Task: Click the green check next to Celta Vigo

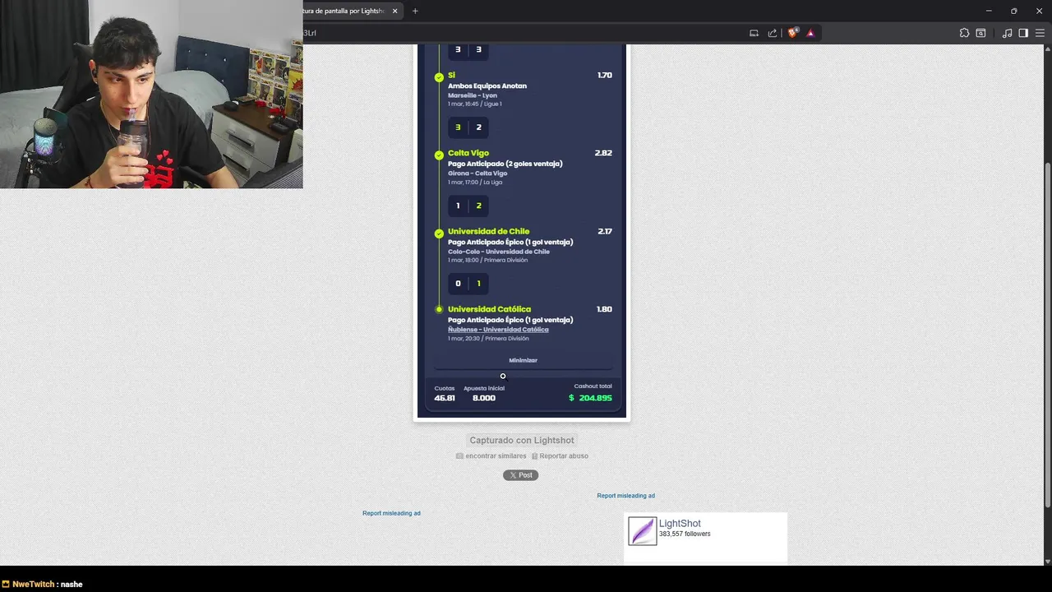Action: [x=439, y=155]
